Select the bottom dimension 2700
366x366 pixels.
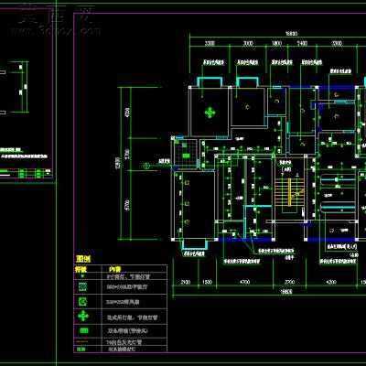[289, 282]
